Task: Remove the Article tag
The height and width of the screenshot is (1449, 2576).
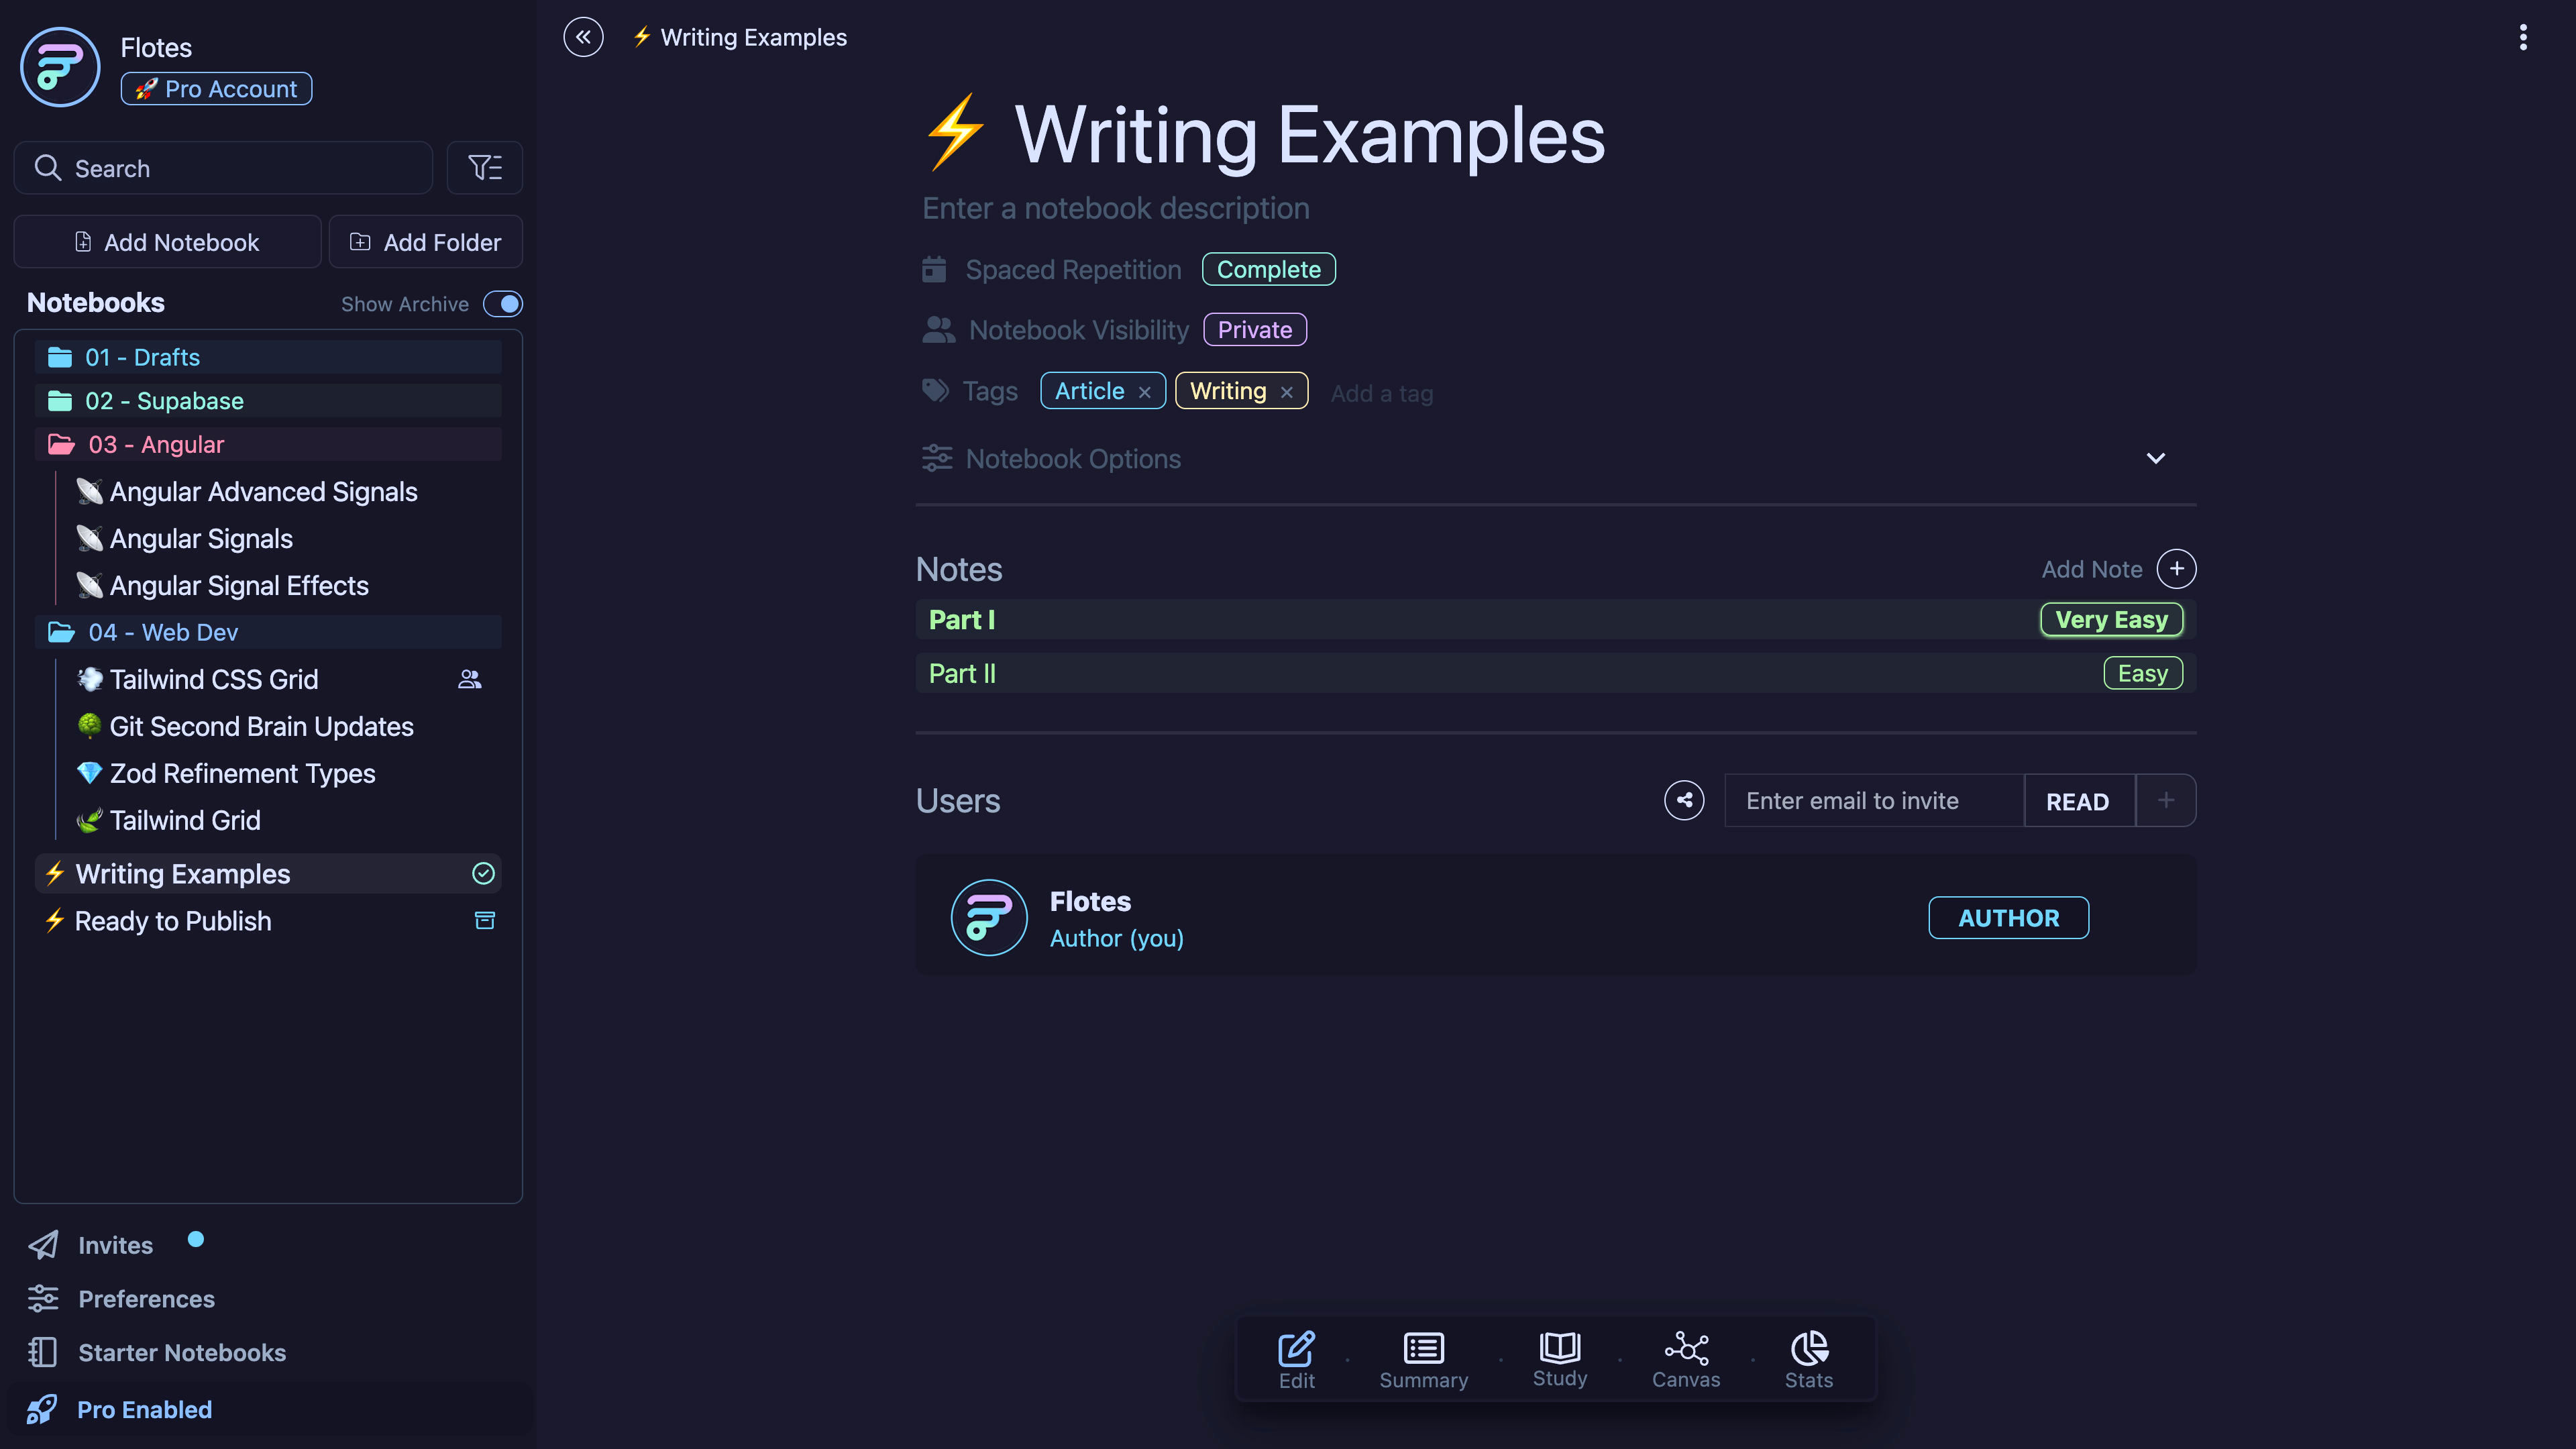Action: 1144,392
